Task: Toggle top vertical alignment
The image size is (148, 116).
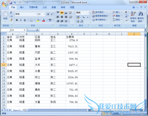Action: tap(58, 13)
